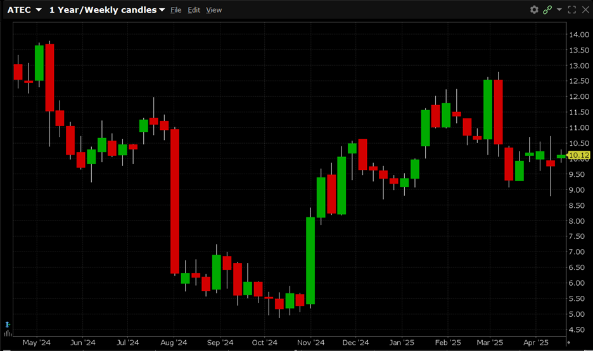
Task: Click the Aug '24 time axis label
Action: [x=174, y=343]
